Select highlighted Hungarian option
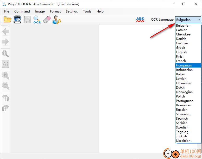 click(188, 65)
